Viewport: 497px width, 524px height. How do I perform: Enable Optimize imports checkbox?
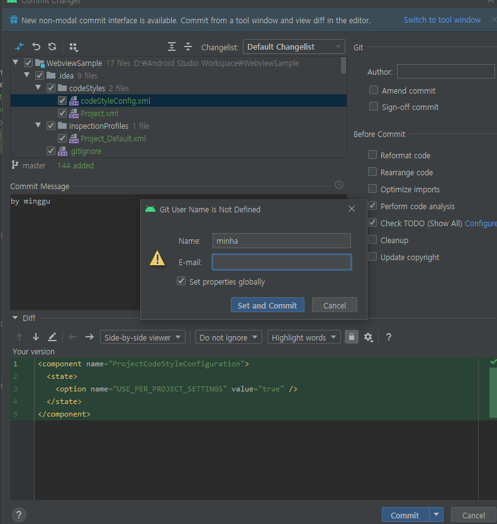(372, 189)
